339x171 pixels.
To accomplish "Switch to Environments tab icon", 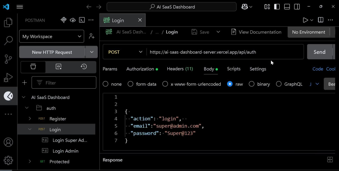I will [58, 66].
